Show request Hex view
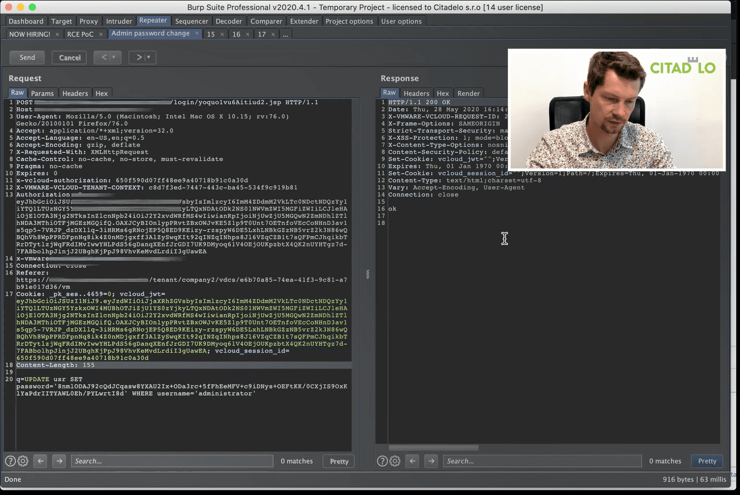Viewport: 740px width, 495px height. (102, 94)
